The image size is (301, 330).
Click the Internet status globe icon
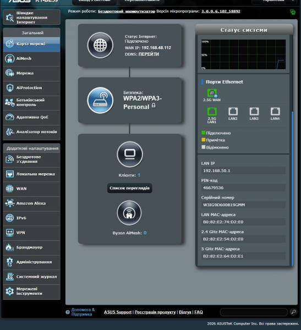click(100, 45)
